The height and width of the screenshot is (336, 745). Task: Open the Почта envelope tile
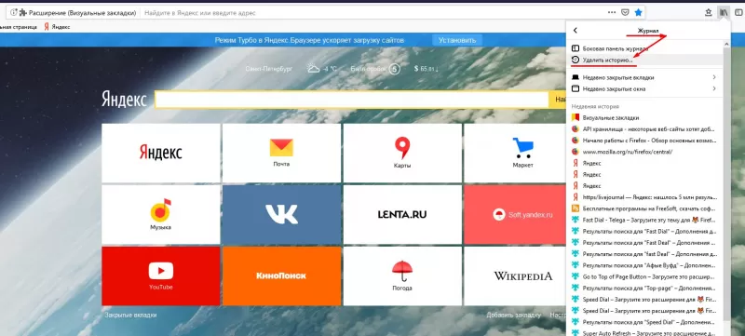(x=281, y=154)
